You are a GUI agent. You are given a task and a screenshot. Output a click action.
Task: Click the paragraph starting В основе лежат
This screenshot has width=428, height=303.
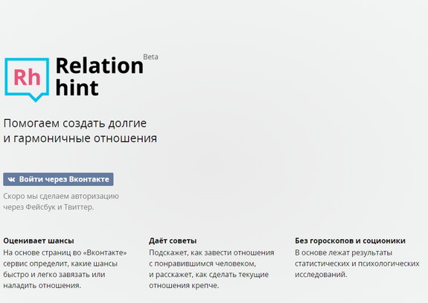(x=357, y=264)
